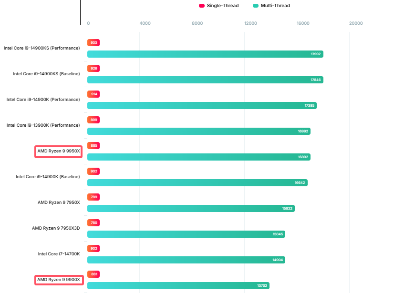Click the 17385 multi-thread bar for i9-14900K
This screenshot has width=394, height=293.
202,106
